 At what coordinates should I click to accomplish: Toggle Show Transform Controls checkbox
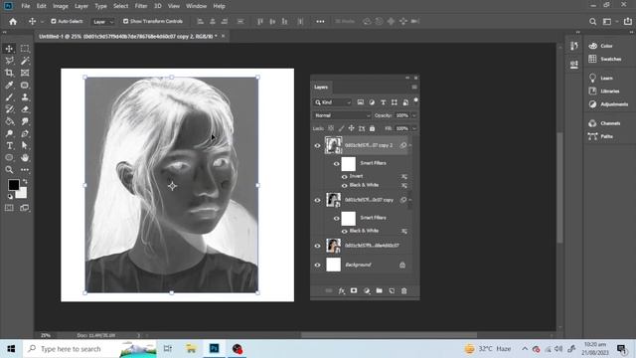pyautogui.click(x=126, y=21)
